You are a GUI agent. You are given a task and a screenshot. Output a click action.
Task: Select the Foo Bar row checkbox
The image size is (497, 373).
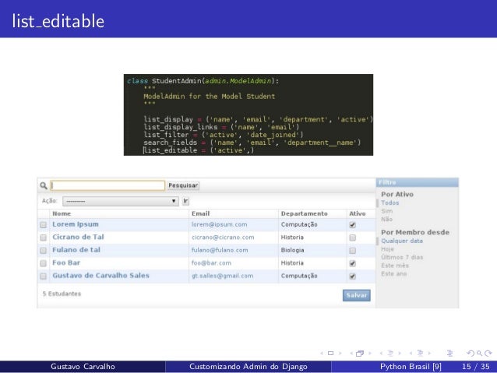(x=44, y=263)
